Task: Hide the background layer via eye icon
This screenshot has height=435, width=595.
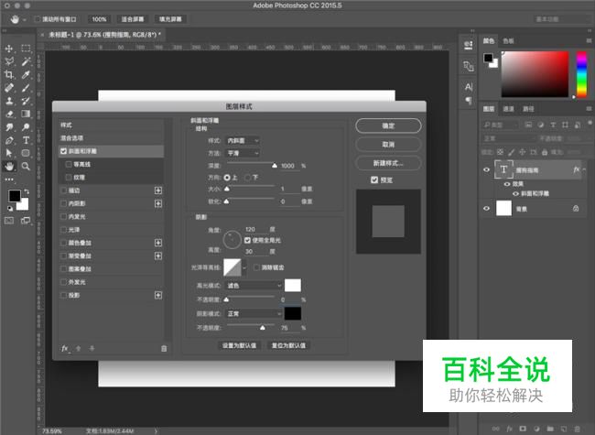Action: pos(486,209)
